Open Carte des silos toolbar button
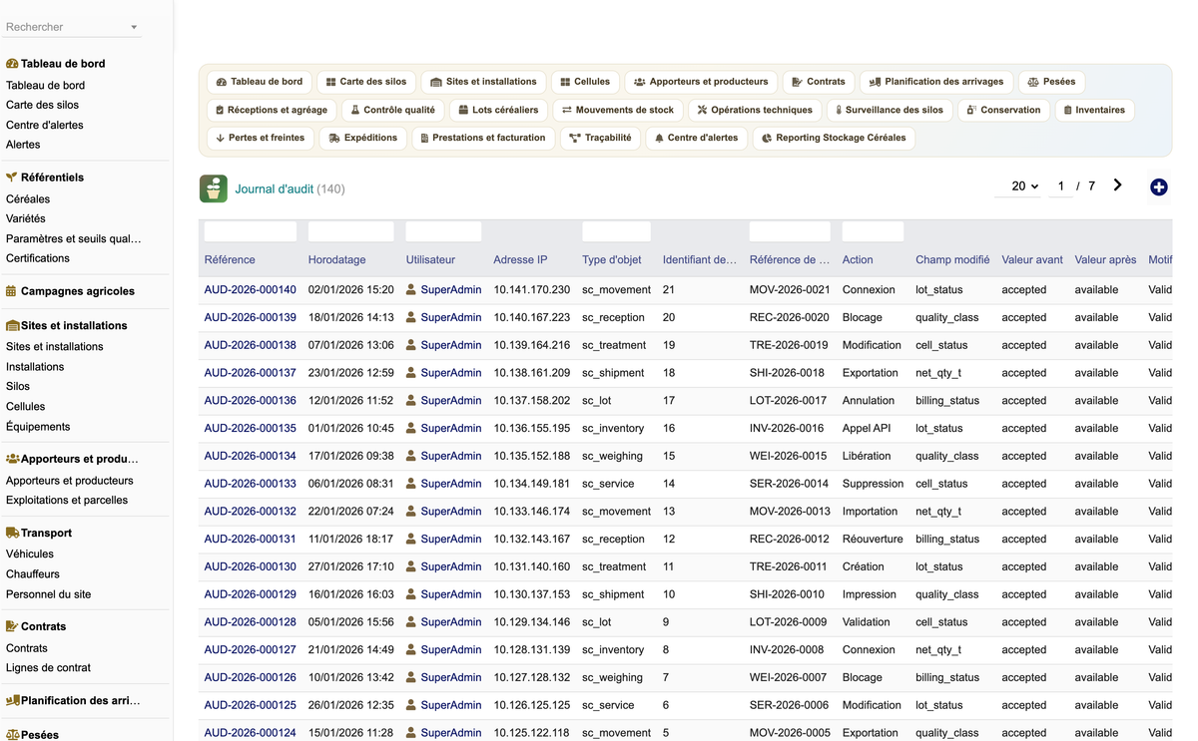The image size is (1198, 741). click(x=366, y=82)
